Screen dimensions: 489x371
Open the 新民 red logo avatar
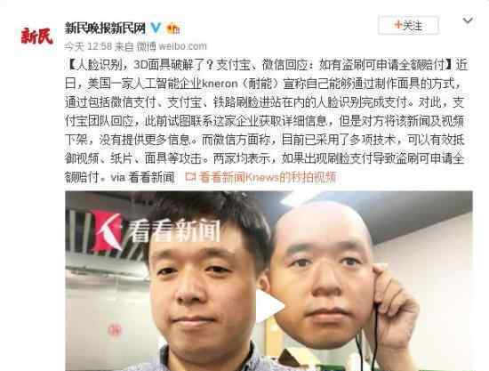[x=36, y=36]
